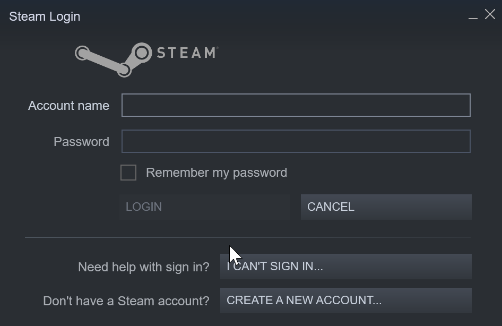Image resolution: width=502 pixels, height=326 pixels.
Task: Click inside the Account name field
Action: (x=296, y=105)
